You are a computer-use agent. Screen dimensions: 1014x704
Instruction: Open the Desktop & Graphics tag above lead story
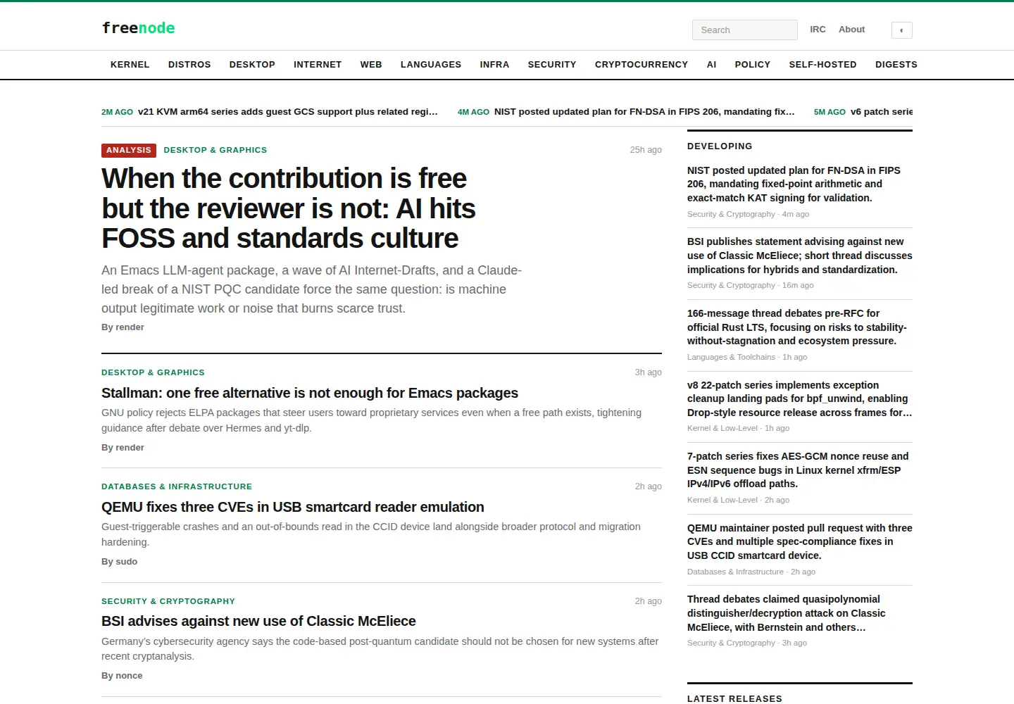tap(215, 151)
